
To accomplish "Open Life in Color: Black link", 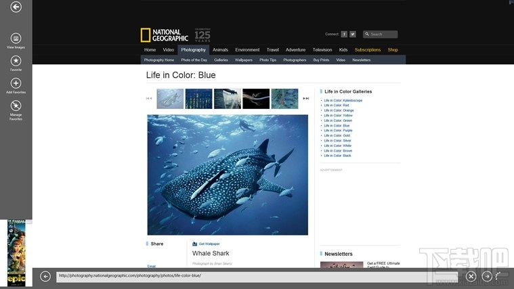I will coord(337,156).
